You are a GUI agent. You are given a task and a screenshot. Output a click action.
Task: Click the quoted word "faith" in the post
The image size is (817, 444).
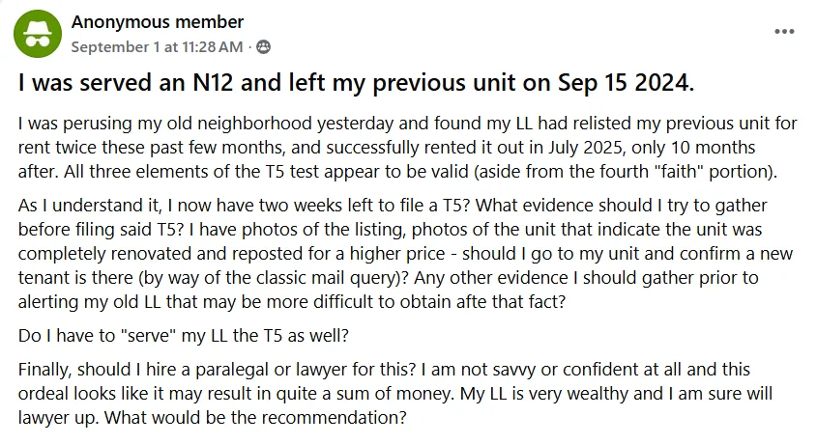676,171
